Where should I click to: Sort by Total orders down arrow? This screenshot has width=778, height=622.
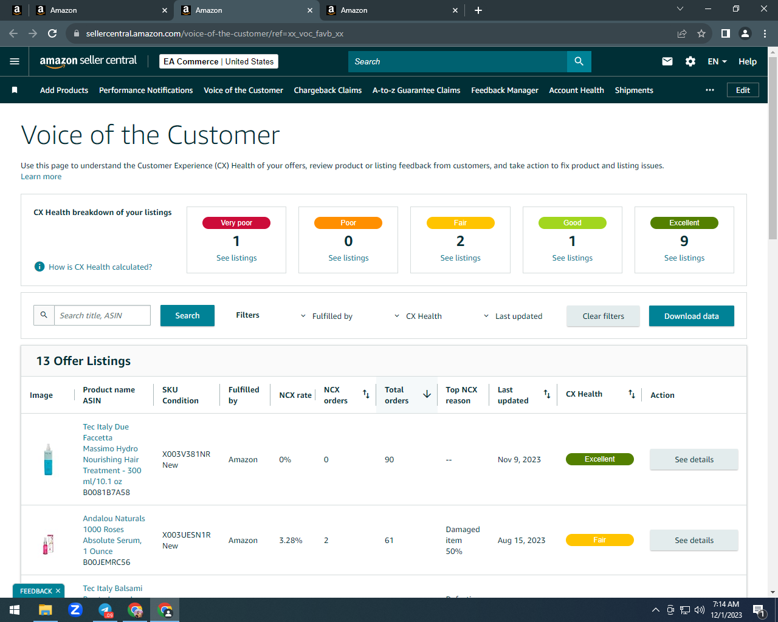click(427, 394)
